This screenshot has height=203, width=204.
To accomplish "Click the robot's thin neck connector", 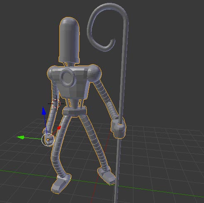I will (70, 64).
